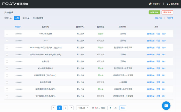Screen dimensions: 181x112
Task: Sort by channel number column arrows
Action: [22, 27]
